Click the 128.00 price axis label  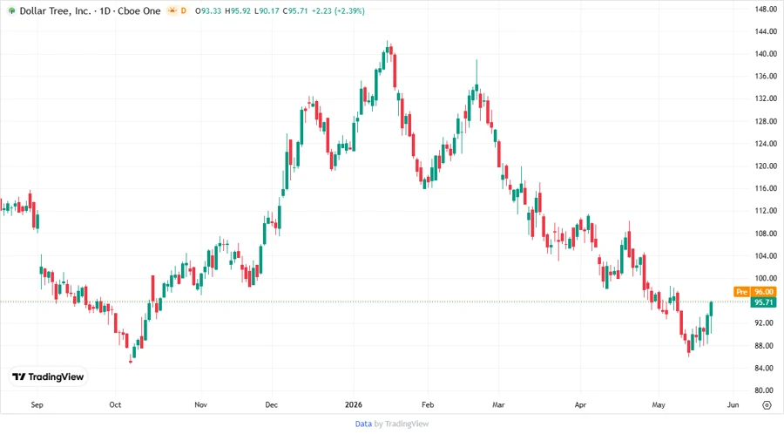766,121
